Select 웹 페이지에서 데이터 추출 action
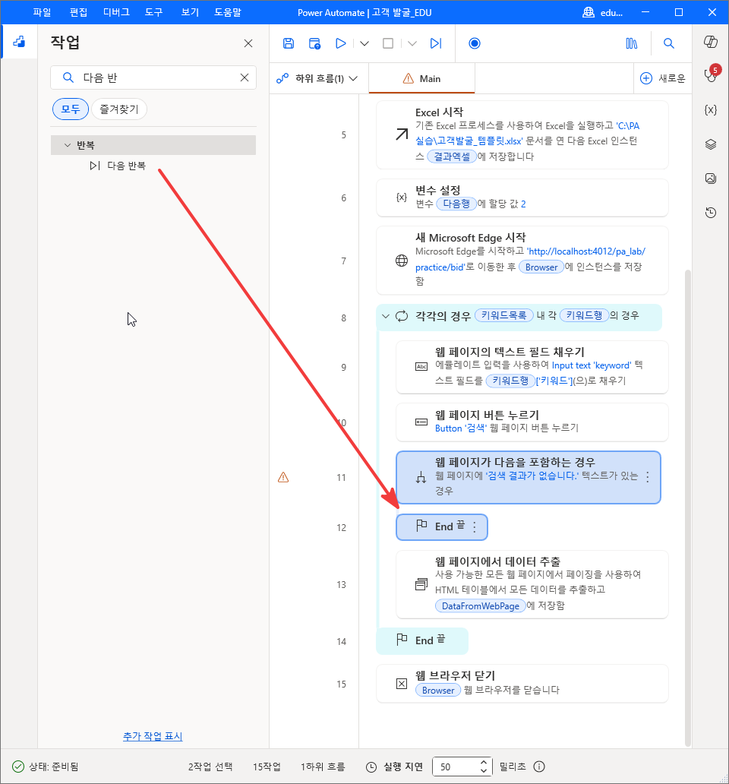Image resolution: width=729 pixels, height=784 pixels. point(532,584)
